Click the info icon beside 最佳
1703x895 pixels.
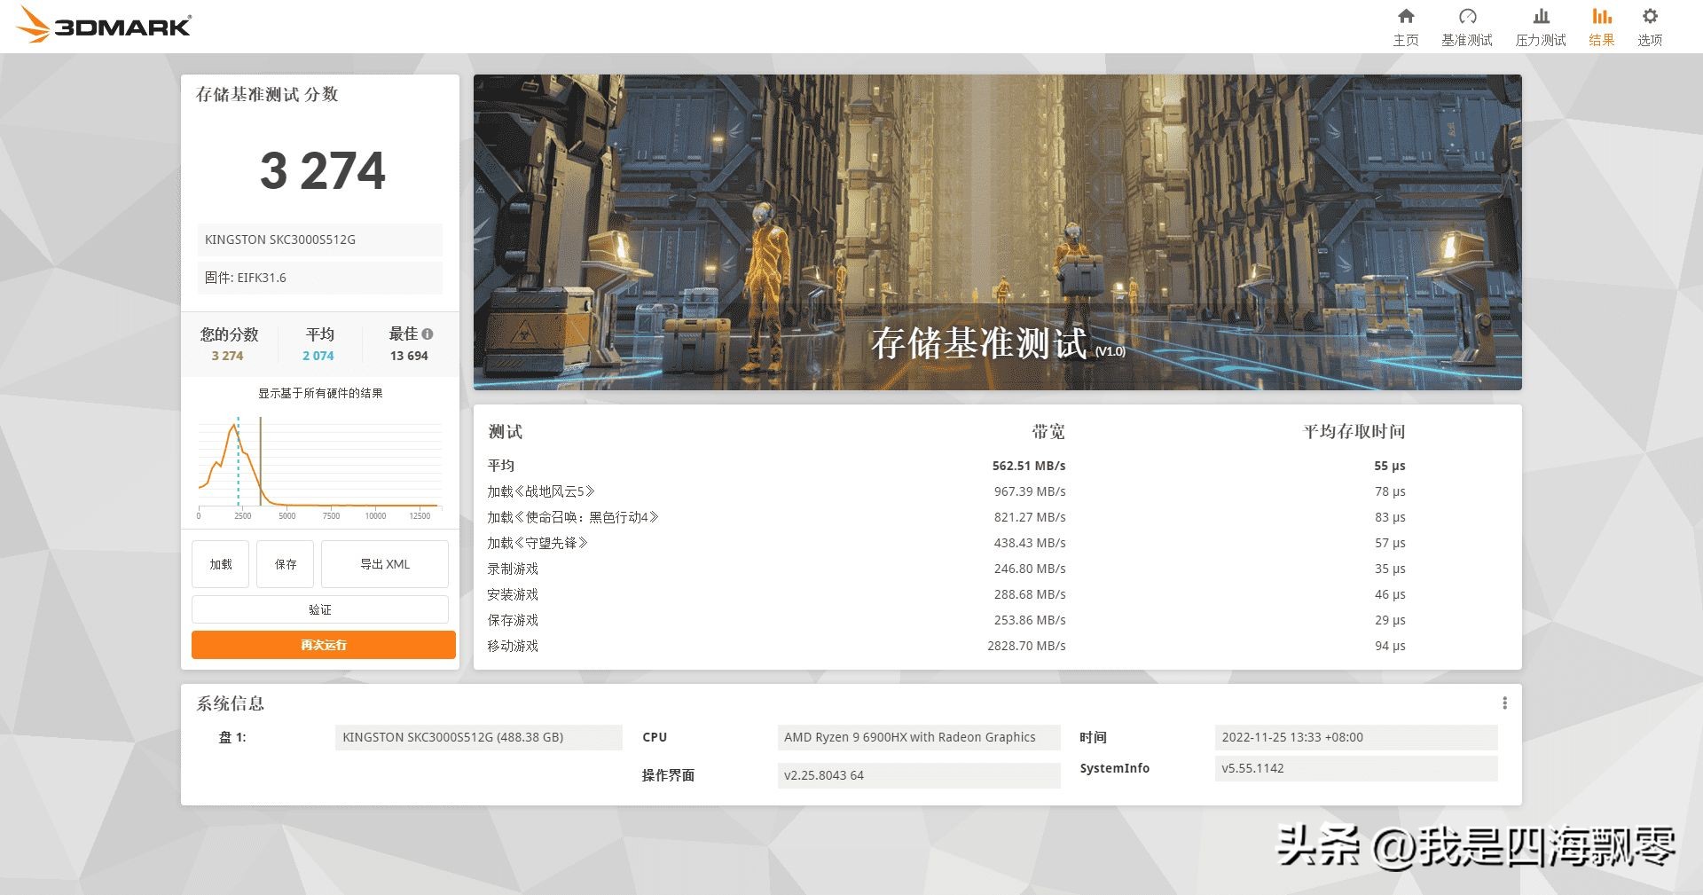(428, 334)
